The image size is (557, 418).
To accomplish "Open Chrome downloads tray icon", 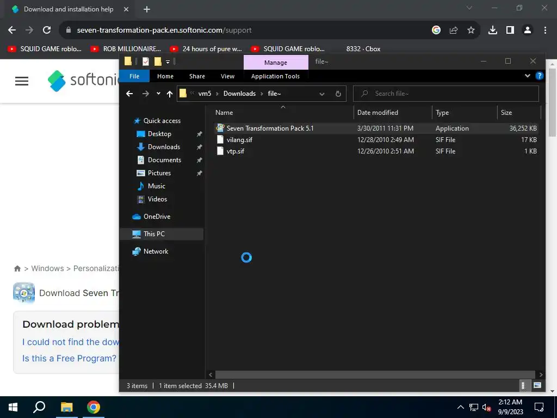I will pos(493,30).
